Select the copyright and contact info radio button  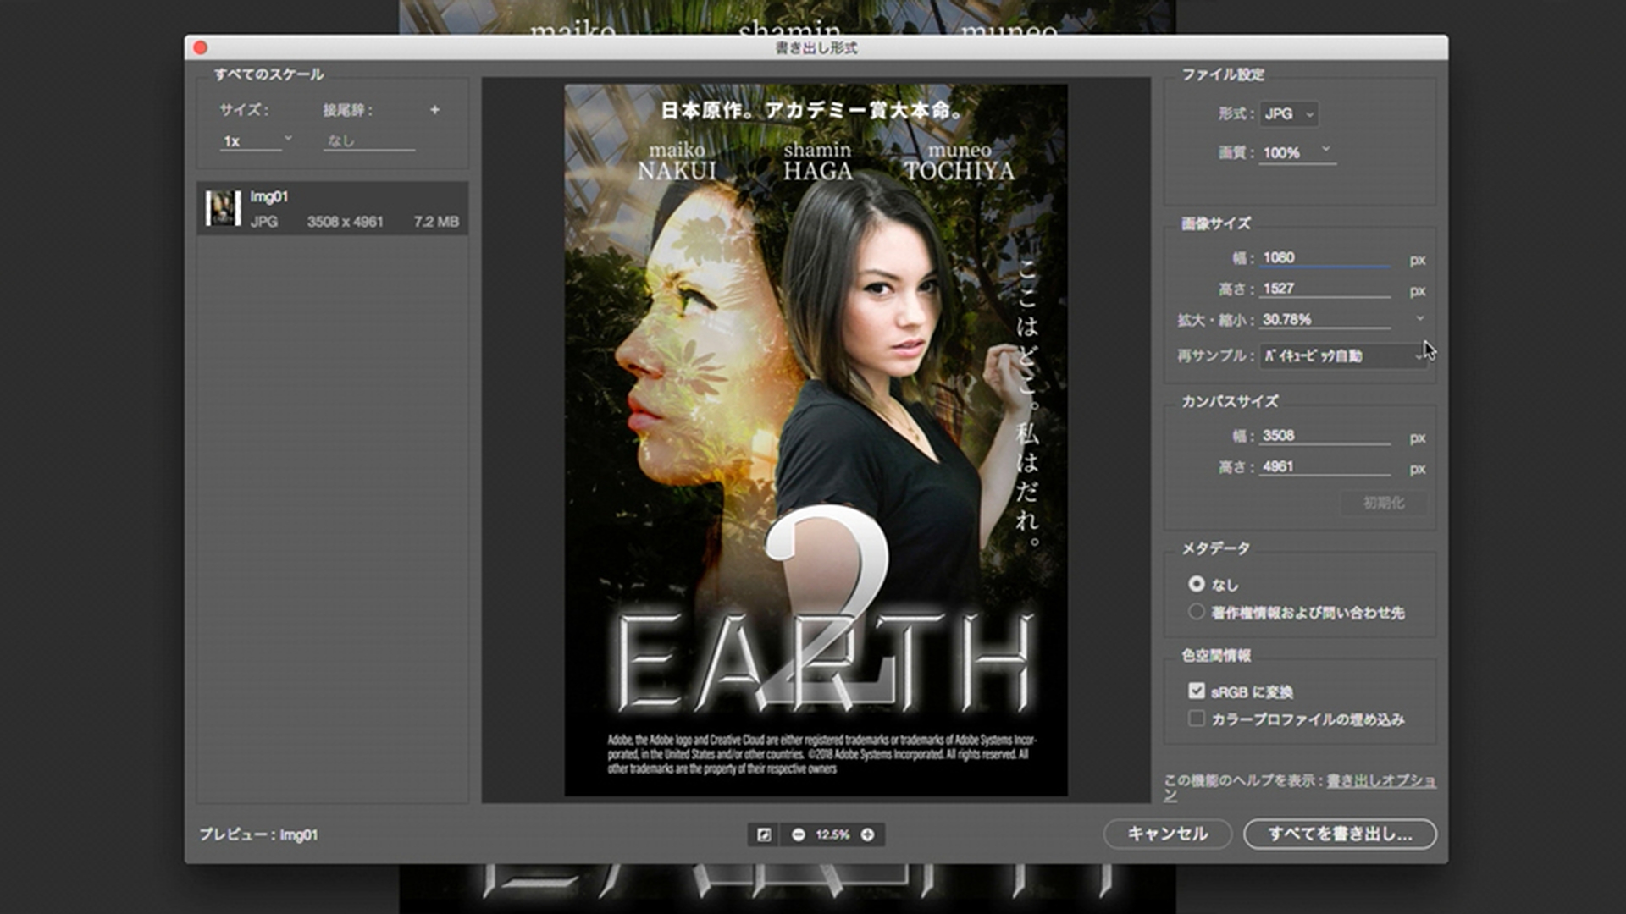click(1197, 612)
